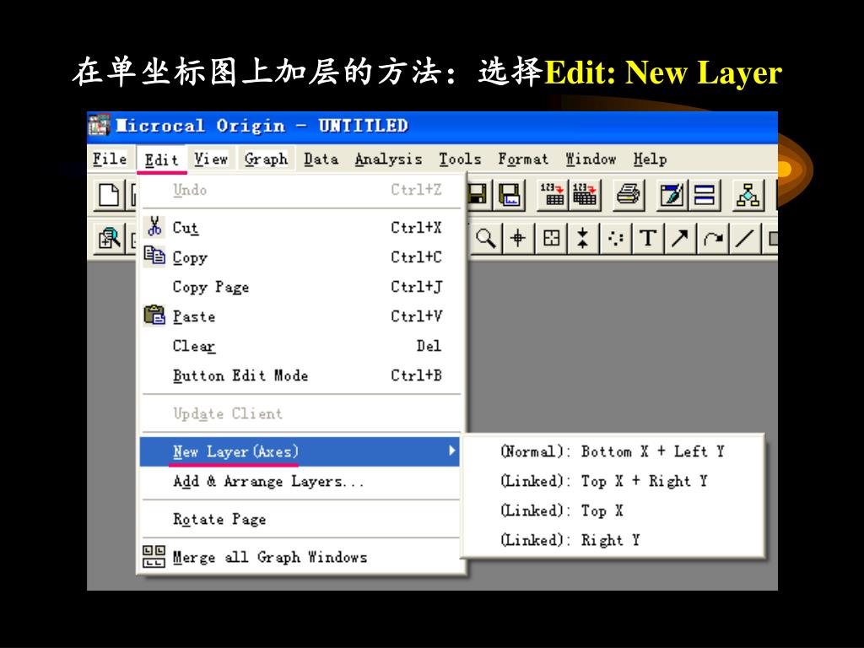Click the magnifier-over-page toolbar icon
This screenshot has height=648, width=864.
pyautogui.click(x=110, y=239)
